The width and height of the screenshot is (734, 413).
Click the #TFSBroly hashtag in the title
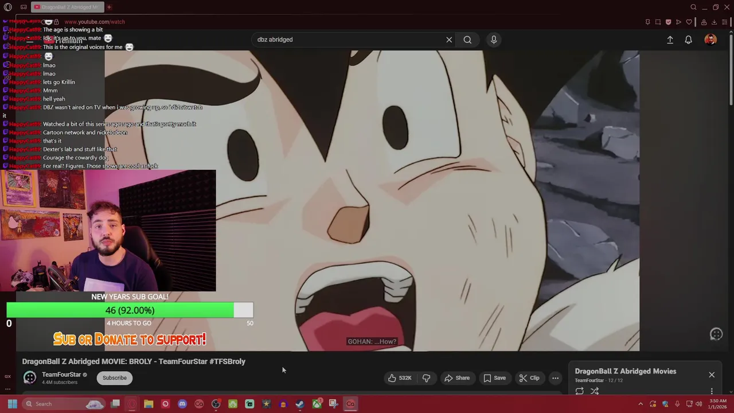click(x=228, y=361)
